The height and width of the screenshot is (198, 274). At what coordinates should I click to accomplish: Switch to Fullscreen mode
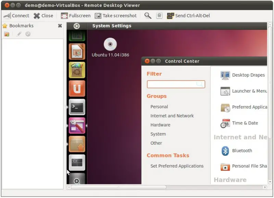(76, 16)
